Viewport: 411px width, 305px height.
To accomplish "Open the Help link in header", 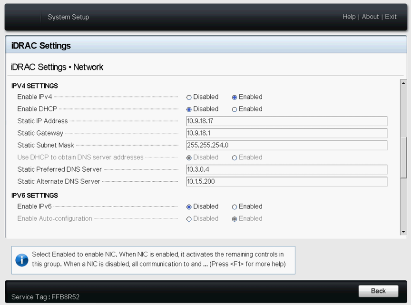I will 349,17.
